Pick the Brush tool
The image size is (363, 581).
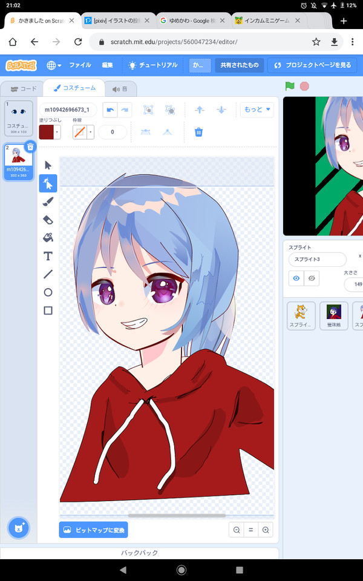coord(48,202)
